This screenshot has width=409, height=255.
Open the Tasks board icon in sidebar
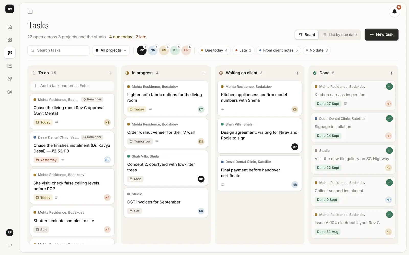(10, 53)
